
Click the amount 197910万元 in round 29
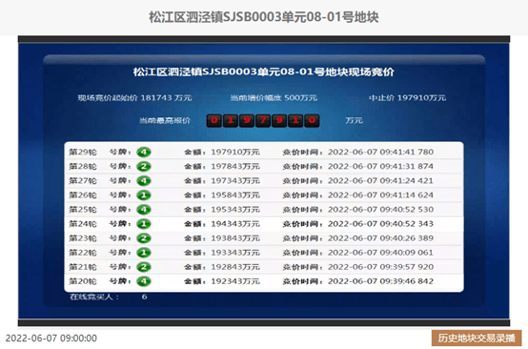235,152
